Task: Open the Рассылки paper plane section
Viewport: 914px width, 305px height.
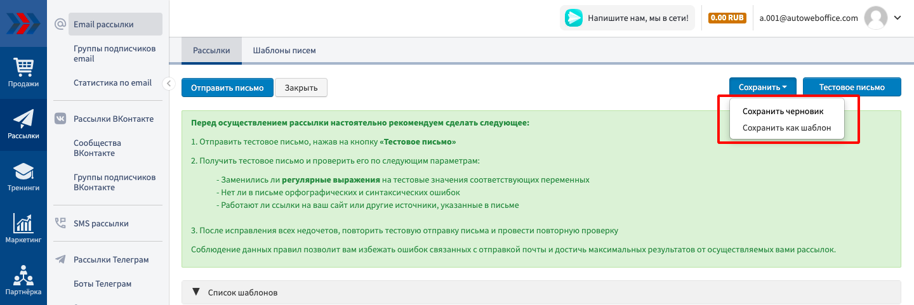Action: (x=23, y=124)
